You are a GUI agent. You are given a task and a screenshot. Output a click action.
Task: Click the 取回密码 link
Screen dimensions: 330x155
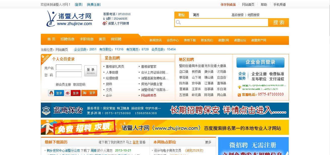pyautogui.click(x=79, y=84)
